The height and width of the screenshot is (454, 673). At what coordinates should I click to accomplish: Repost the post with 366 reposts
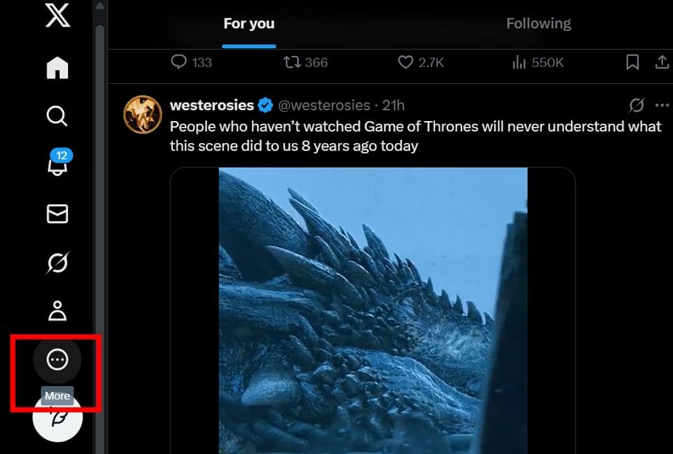tap(292, 62)
